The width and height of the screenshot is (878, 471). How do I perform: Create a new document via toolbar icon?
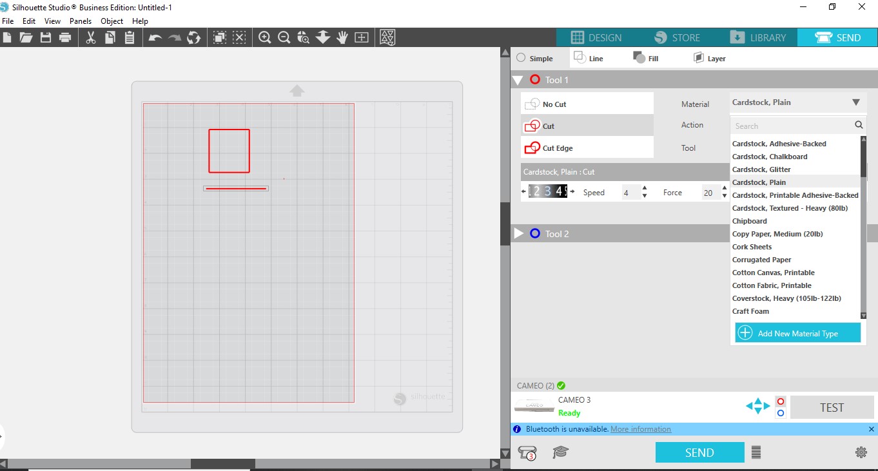coord(6,37)
